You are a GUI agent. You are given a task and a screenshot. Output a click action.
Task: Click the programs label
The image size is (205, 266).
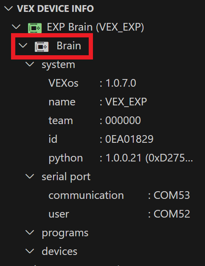[65, 233]
